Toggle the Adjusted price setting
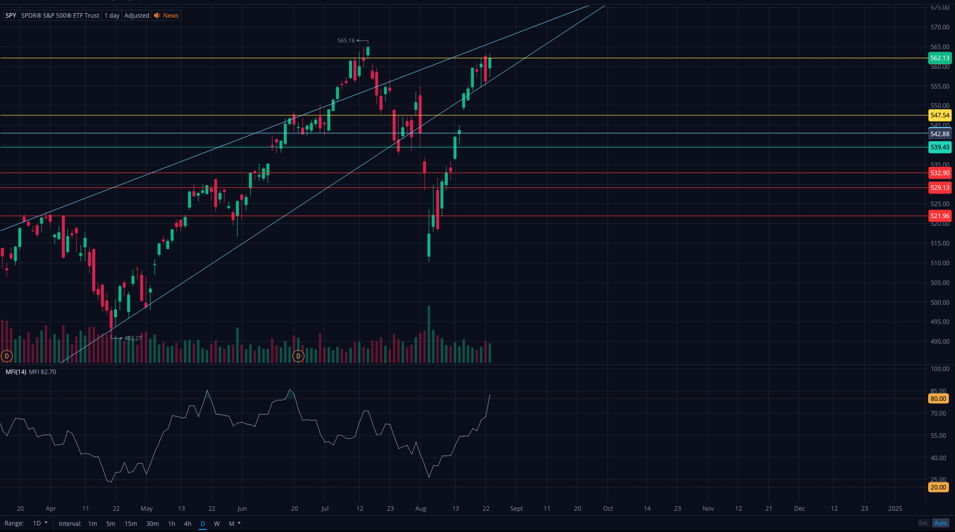The image size is (955, 532). tap(137, 16)
